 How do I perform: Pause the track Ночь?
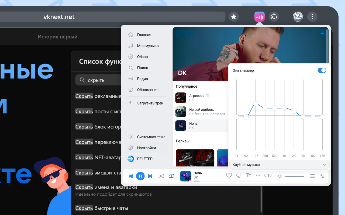(140, 176)
